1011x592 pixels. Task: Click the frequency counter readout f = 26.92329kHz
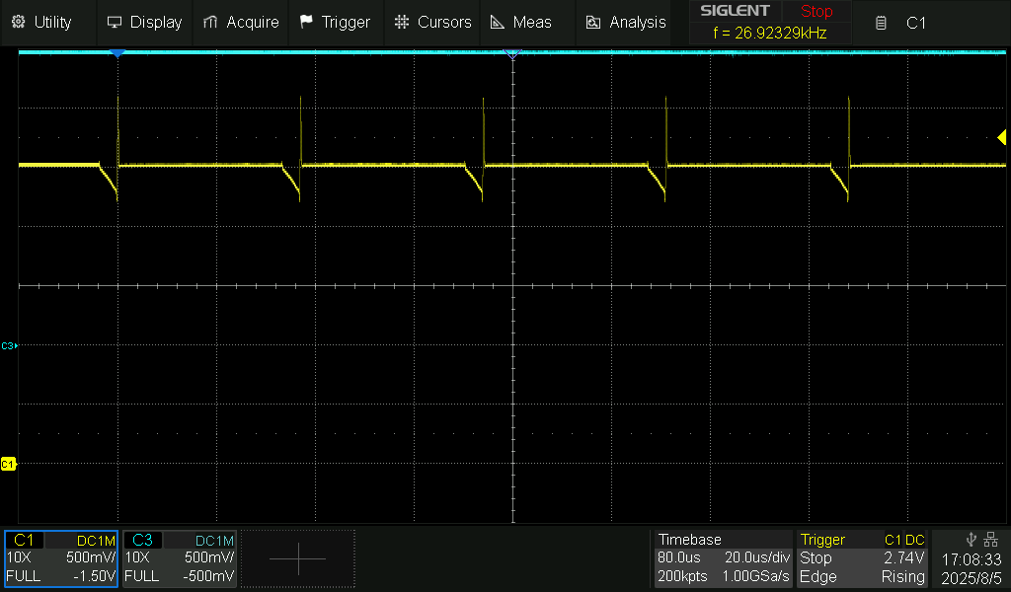pyautogui.click(x=772, y=32)
